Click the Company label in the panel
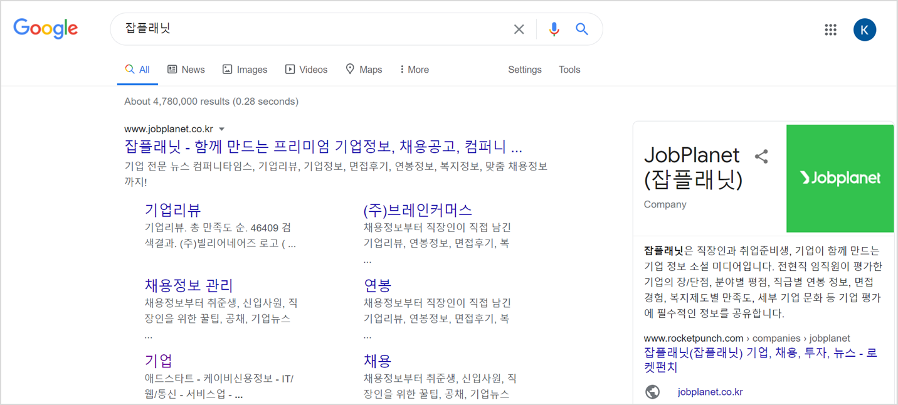The image size is (898, 405). (x=665, y=204)
